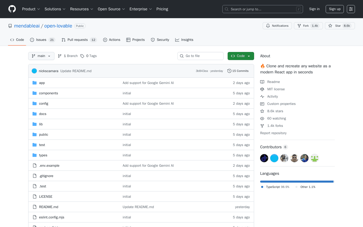Click the Search or jump to field
This screenshot has width=363, height=227.
(x=263, y=9)
